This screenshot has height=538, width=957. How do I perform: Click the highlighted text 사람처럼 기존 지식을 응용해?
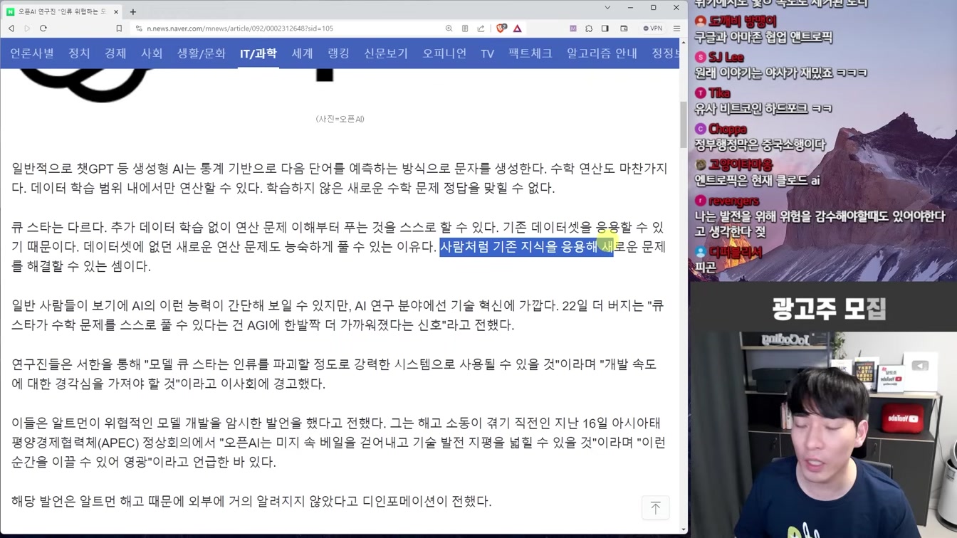518,247
